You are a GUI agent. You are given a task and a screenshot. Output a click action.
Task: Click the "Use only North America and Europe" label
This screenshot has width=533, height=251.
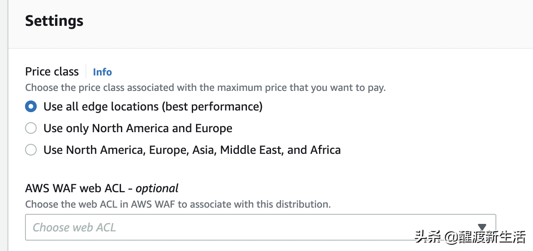click(x=138, y=128)
